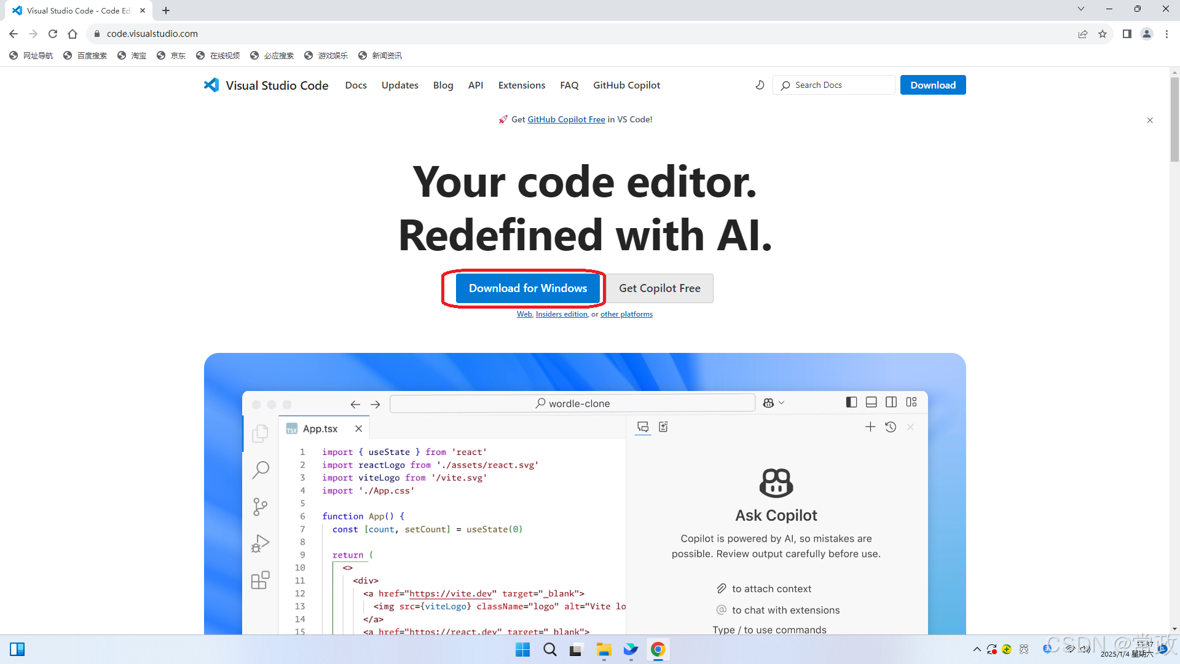Click the customize layout icon
The width and height of the screenshot is (1180, 664).
point(911,402)
